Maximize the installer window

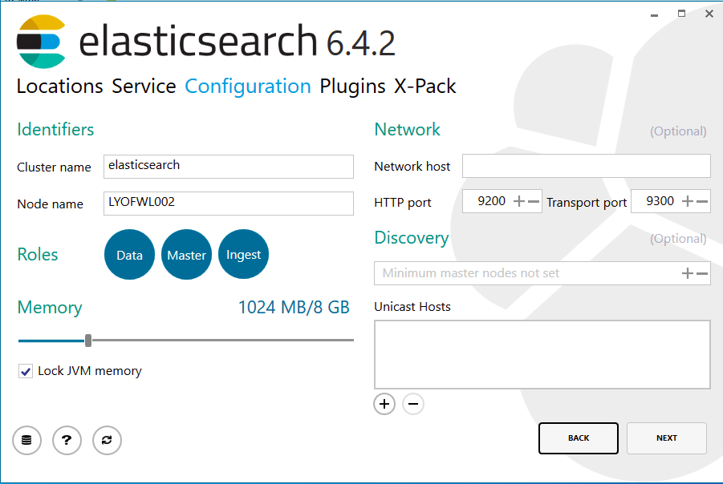681,14
